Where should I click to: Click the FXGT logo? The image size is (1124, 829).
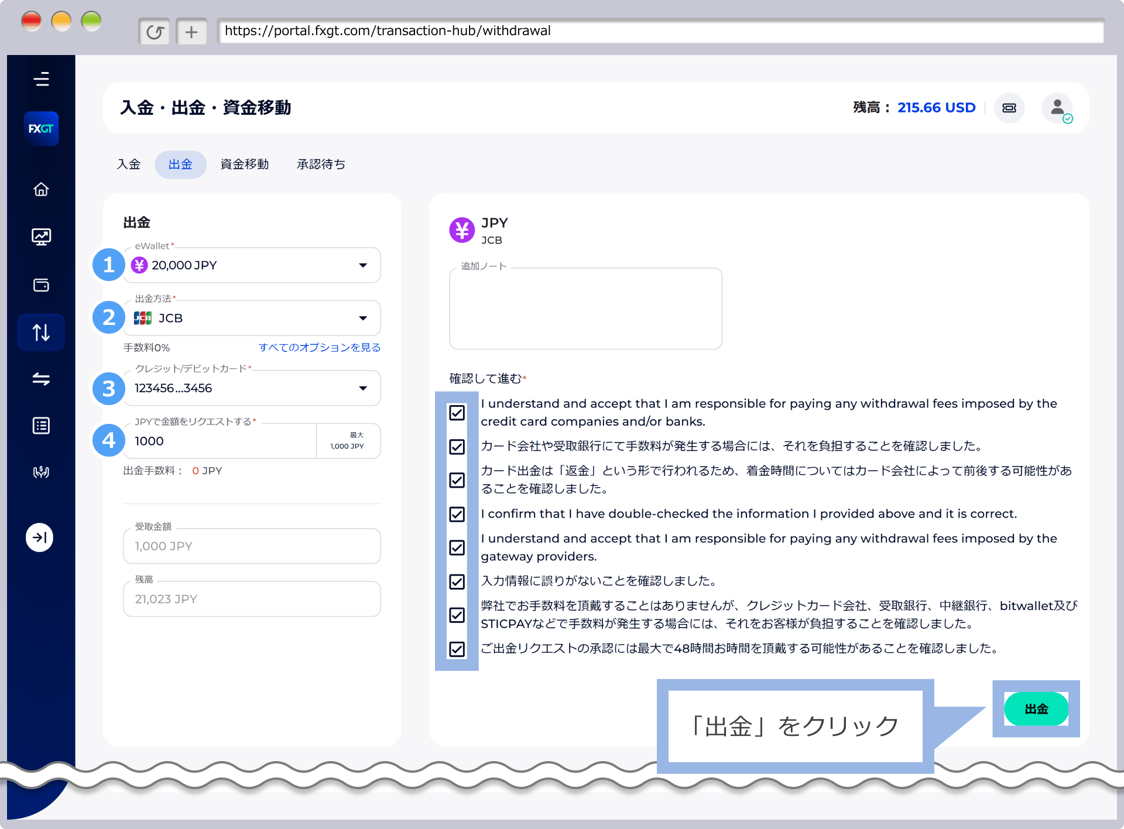(x=41, y=129)
